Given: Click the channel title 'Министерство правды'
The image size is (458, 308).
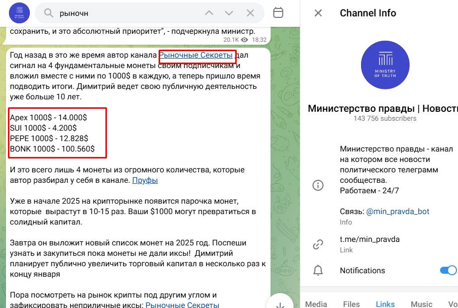Looking at the screenshot, I should click(383, 108).
